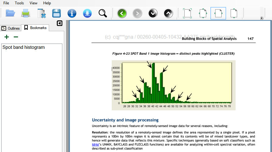Follow the Idrisi hyperlink in the text
272x152 pixels.
click(95, 145)
